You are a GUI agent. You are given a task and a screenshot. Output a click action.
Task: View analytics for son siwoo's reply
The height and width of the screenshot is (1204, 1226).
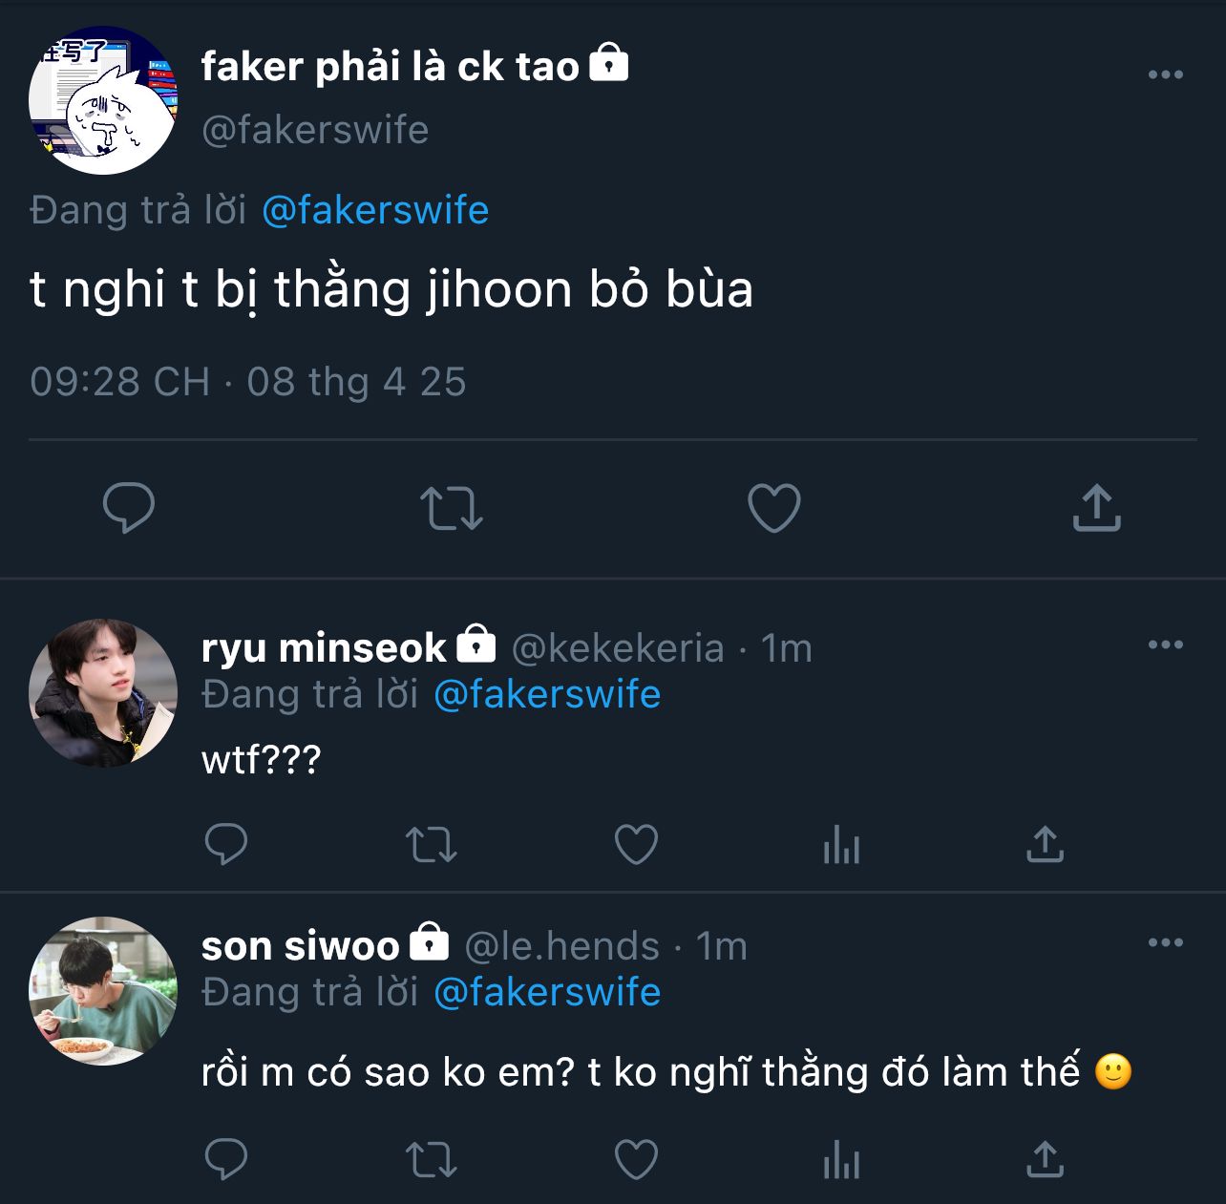841,1159
